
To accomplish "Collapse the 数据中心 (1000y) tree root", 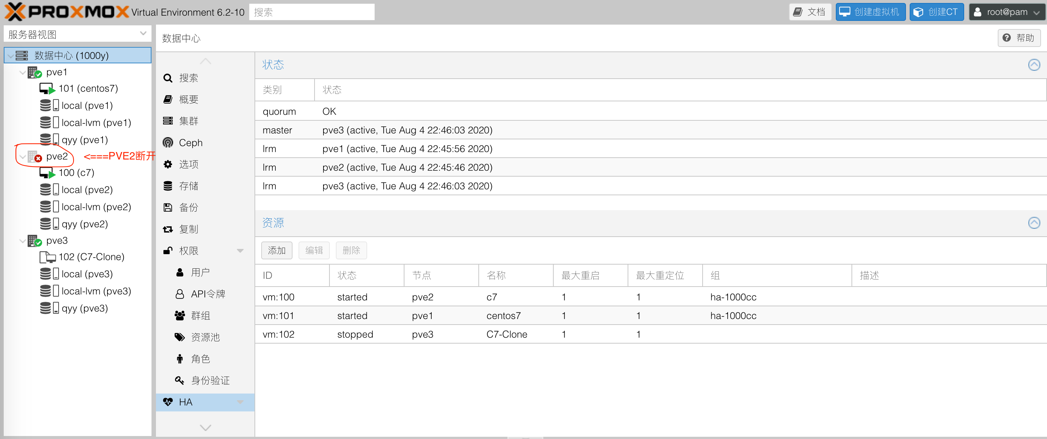I will click(10, 56).
